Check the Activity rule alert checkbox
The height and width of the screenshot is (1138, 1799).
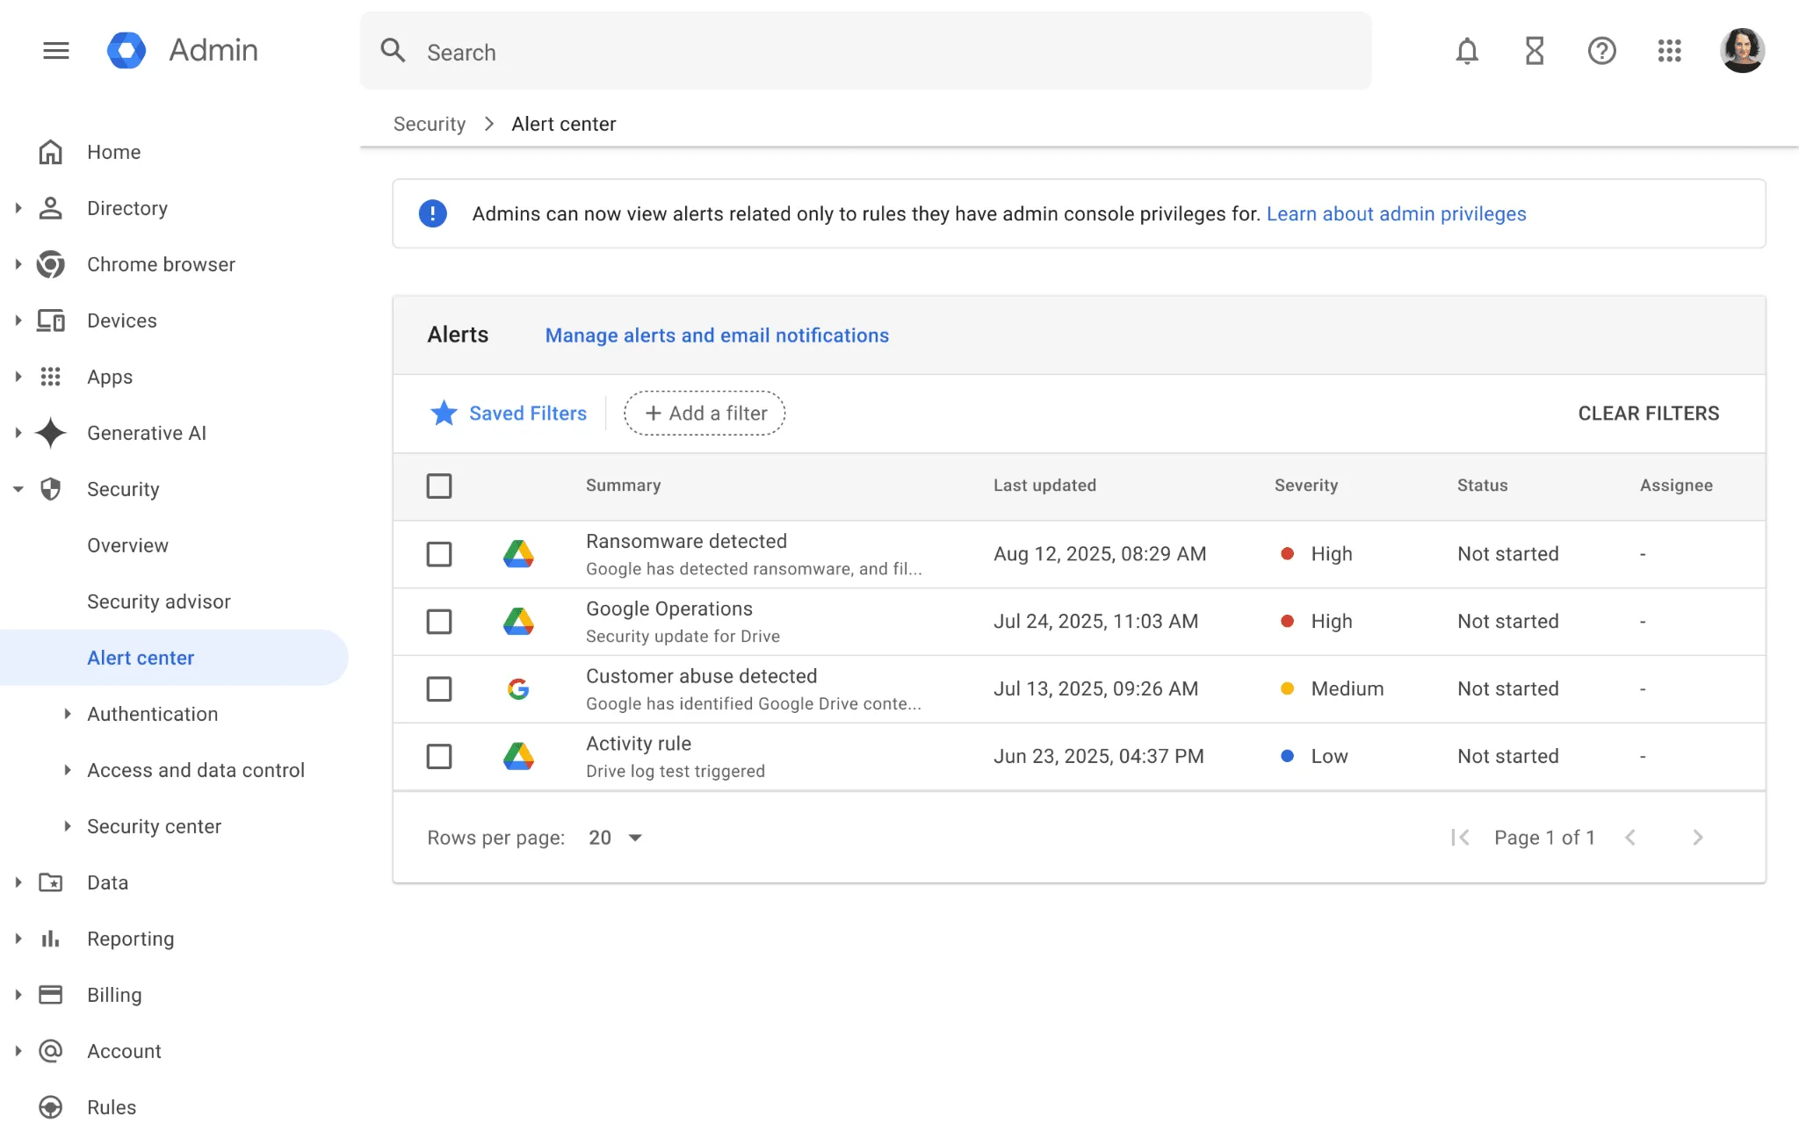439,756
